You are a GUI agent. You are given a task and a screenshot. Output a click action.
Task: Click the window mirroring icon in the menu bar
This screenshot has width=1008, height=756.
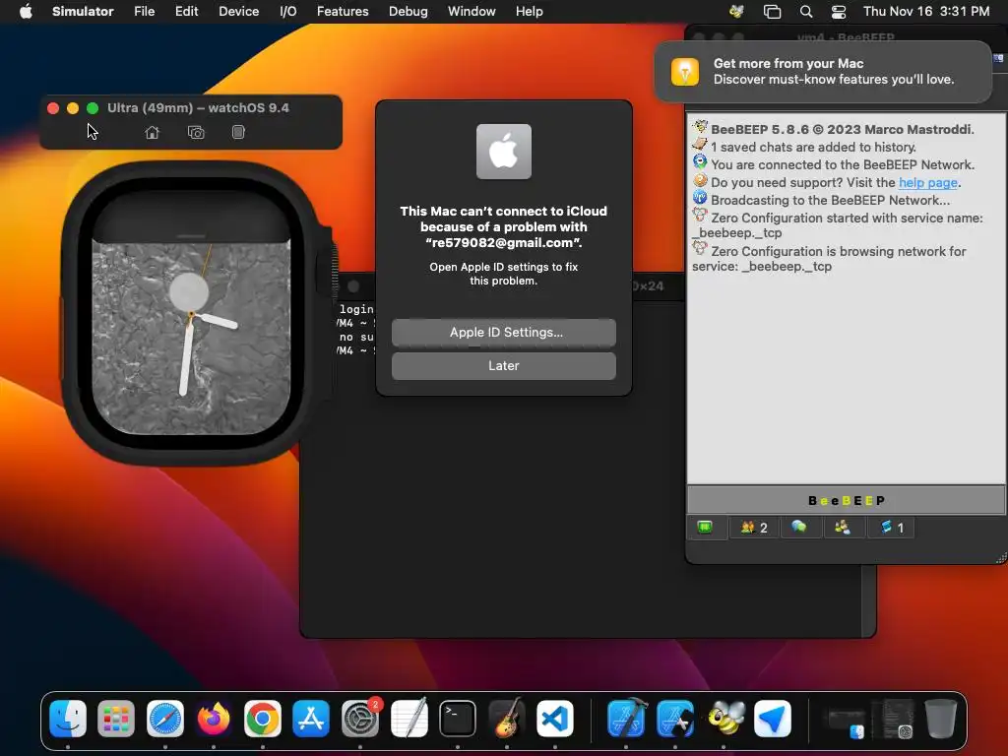click(772, 11)
